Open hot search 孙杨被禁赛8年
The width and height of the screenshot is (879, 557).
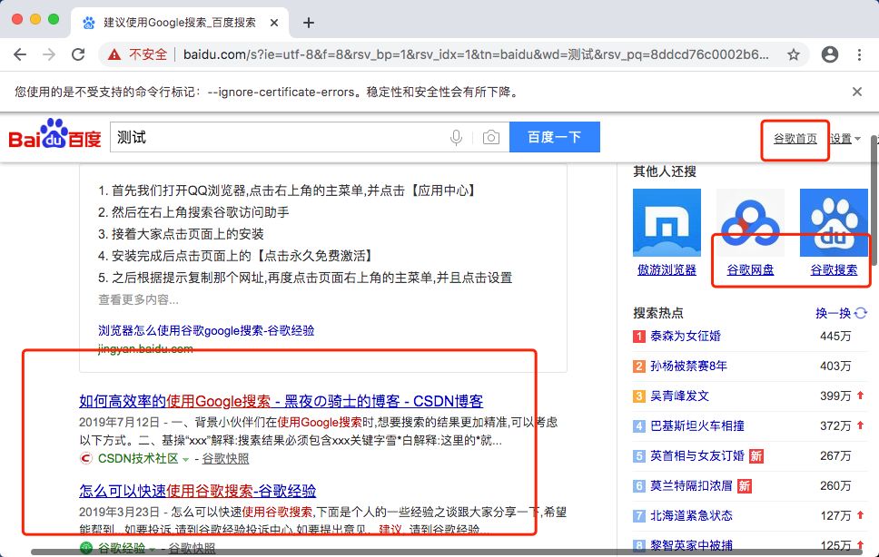(688, 366)
